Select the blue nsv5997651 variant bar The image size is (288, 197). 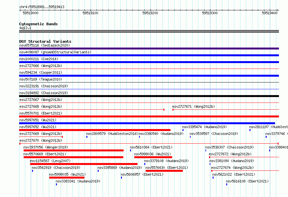[147, 123]
